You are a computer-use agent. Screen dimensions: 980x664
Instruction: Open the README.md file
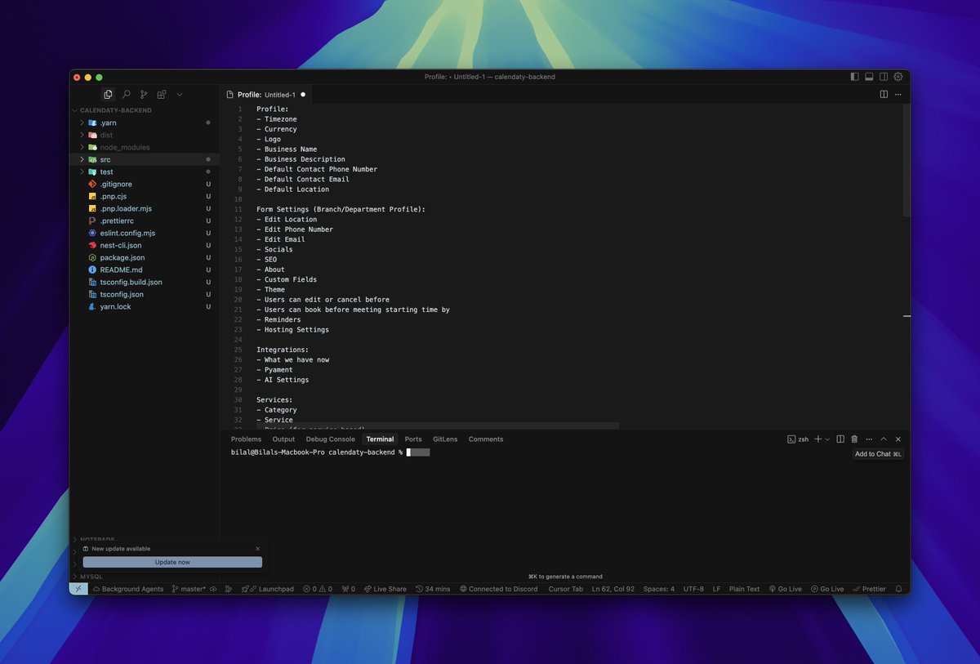(121, 270)
